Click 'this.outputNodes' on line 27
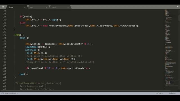Viewport: 180px width, 101px height. pyautogui.click(x=124, y=26)
